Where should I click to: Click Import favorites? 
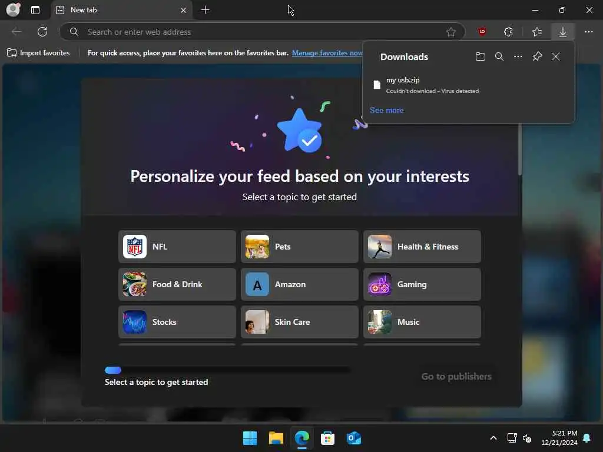click(38, 52)
